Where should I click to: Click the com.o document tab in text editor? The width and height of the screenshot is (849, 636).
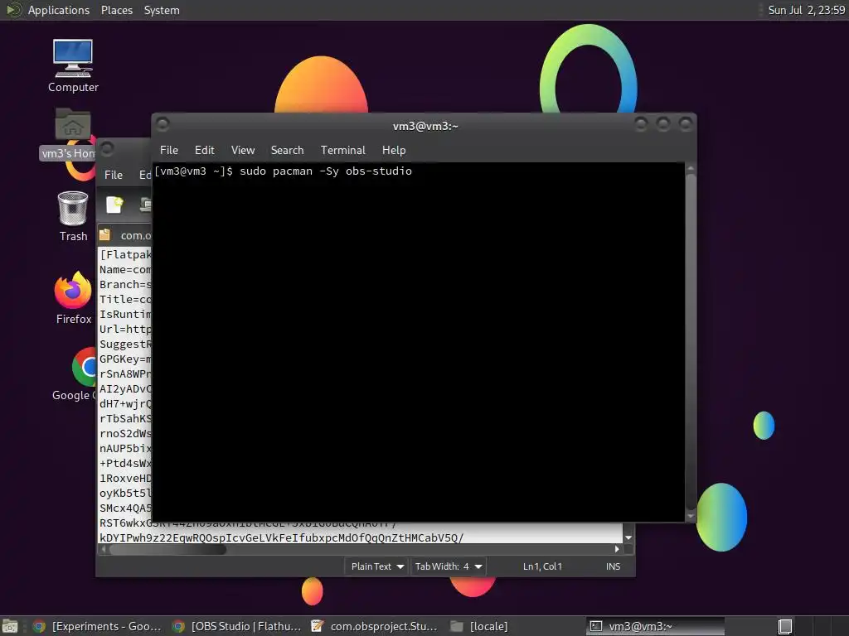(126, 235)
